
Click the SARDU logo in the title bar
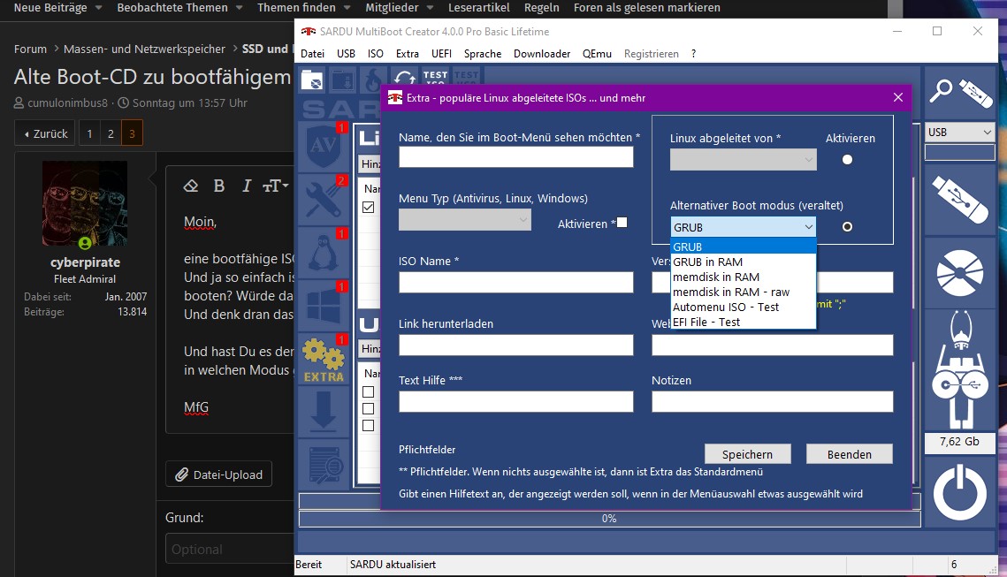tap(309, 32)
